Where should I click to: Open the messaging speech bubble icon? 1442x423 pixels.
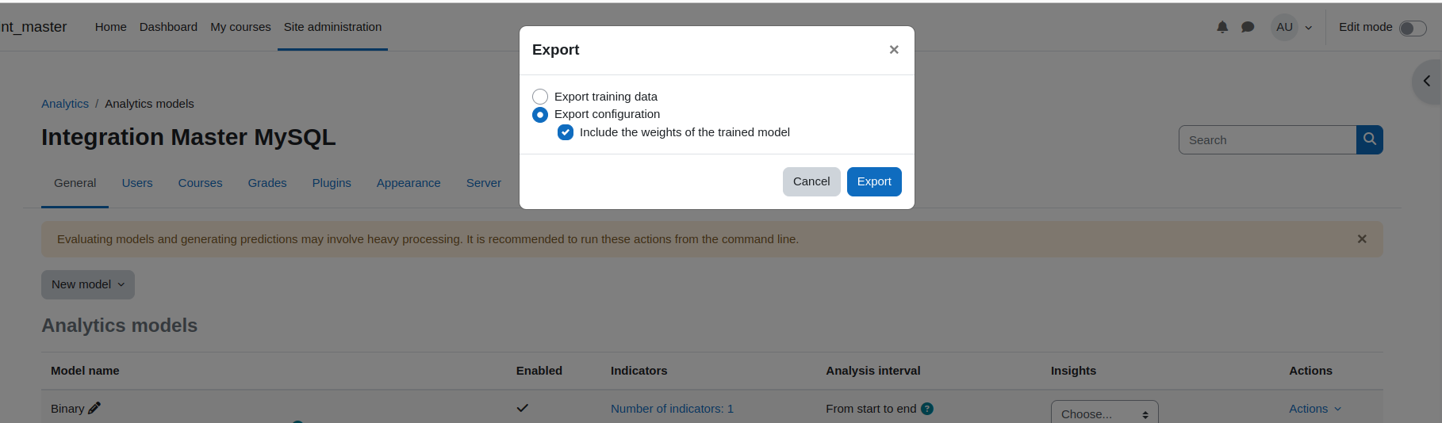coord(1248,27)
